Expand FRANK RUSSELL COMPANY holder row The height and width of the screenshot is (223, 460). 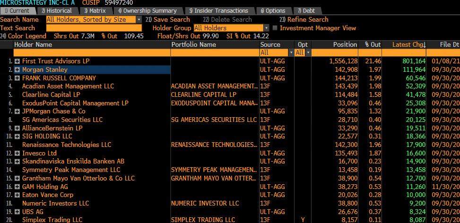click(17, 78)
